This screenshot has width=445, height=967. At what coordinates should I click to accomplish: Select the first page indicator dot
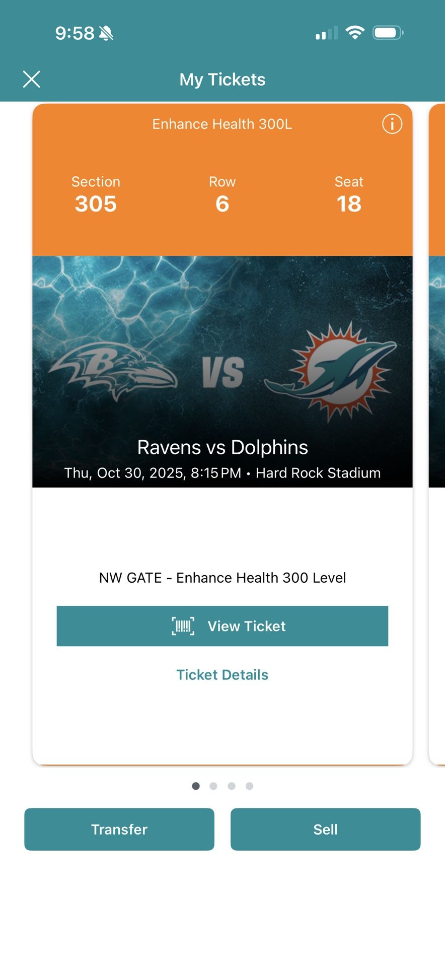click(x=196, y=786)
